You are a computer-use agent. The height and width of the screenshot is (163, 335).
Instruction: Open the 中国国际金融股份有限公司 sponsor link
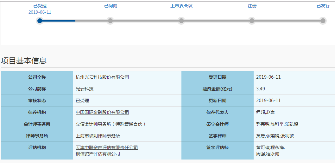pyautogui.click(x=102, y=112)
